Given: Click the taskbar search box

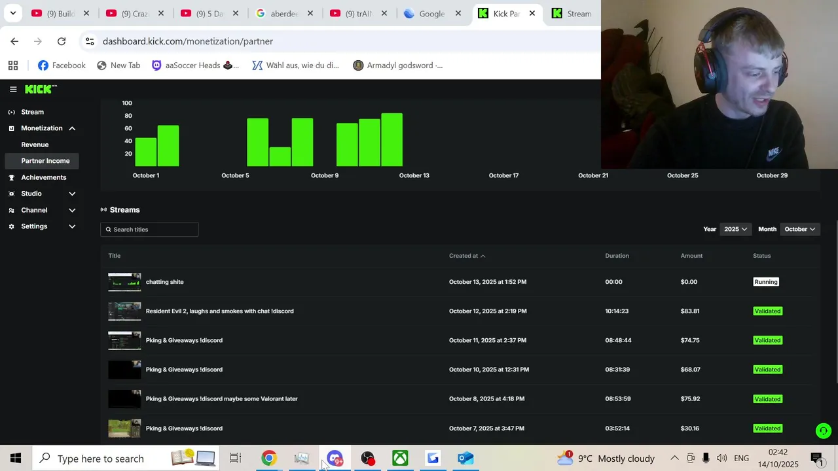Looking at the screenshot, I should pos(124,459).
